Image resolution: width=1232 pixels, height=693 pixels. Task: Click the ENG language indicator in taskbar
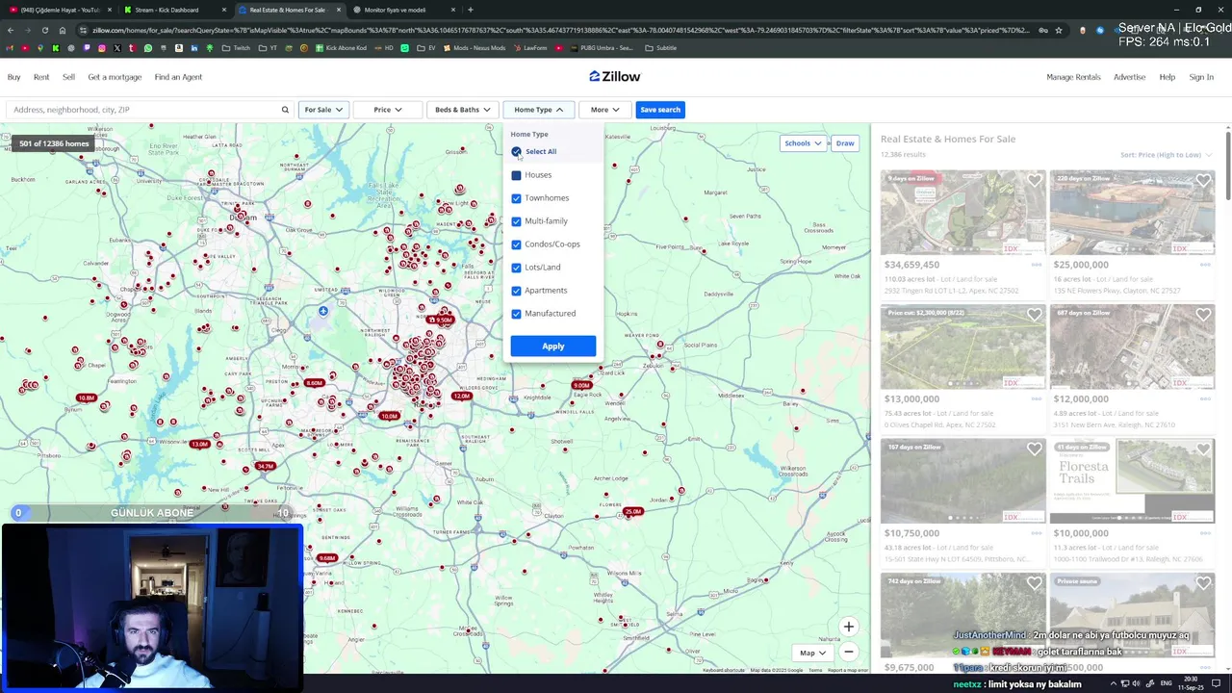pyautogui.click(x=1167, y=683)
